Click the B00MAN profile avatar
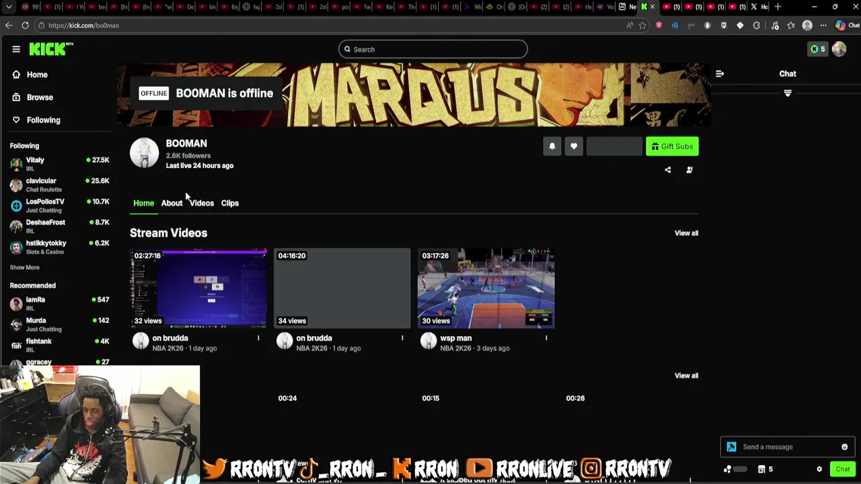 point(144,153)
